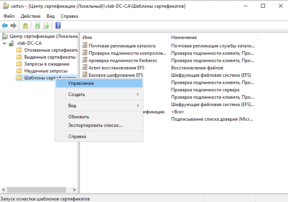The image size is (288, 202).
Task: Click tree pane scrollbar left arrow
Action: [3, 190]
